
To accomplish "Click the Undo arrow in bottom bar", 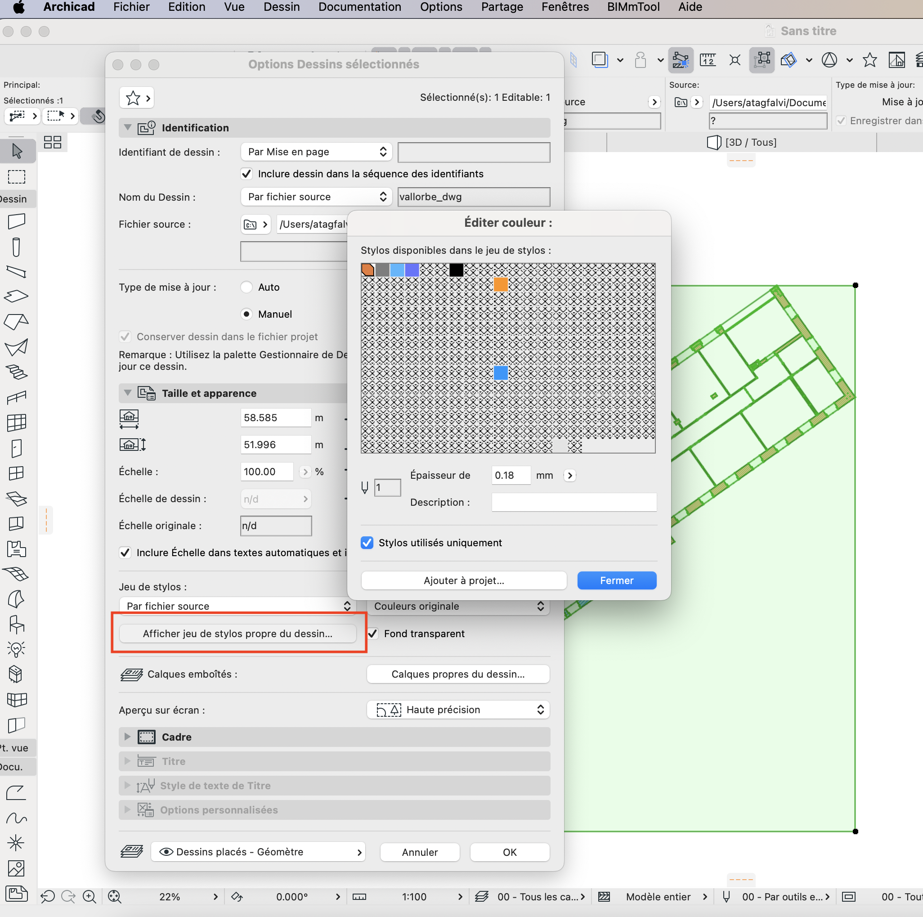I will tap(47, 896).
